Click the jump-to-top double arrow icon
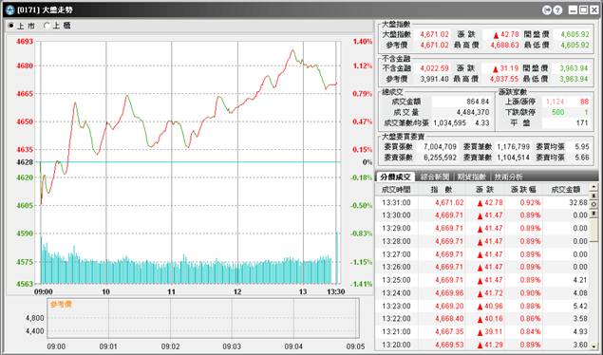 [594, 196]
